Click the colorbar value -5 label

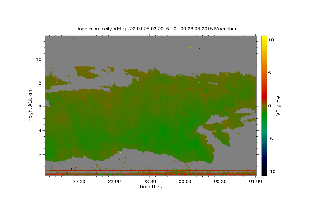[271, 139]
